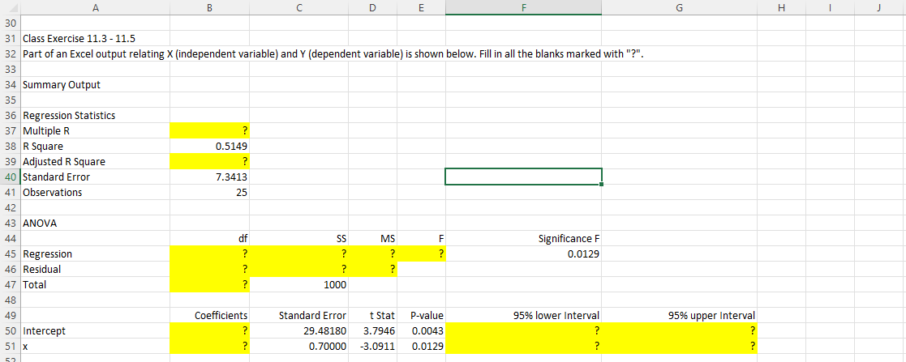Screen dimensions: 906x362
Task: Click 'Summary Output' cell
Action: 96,84
